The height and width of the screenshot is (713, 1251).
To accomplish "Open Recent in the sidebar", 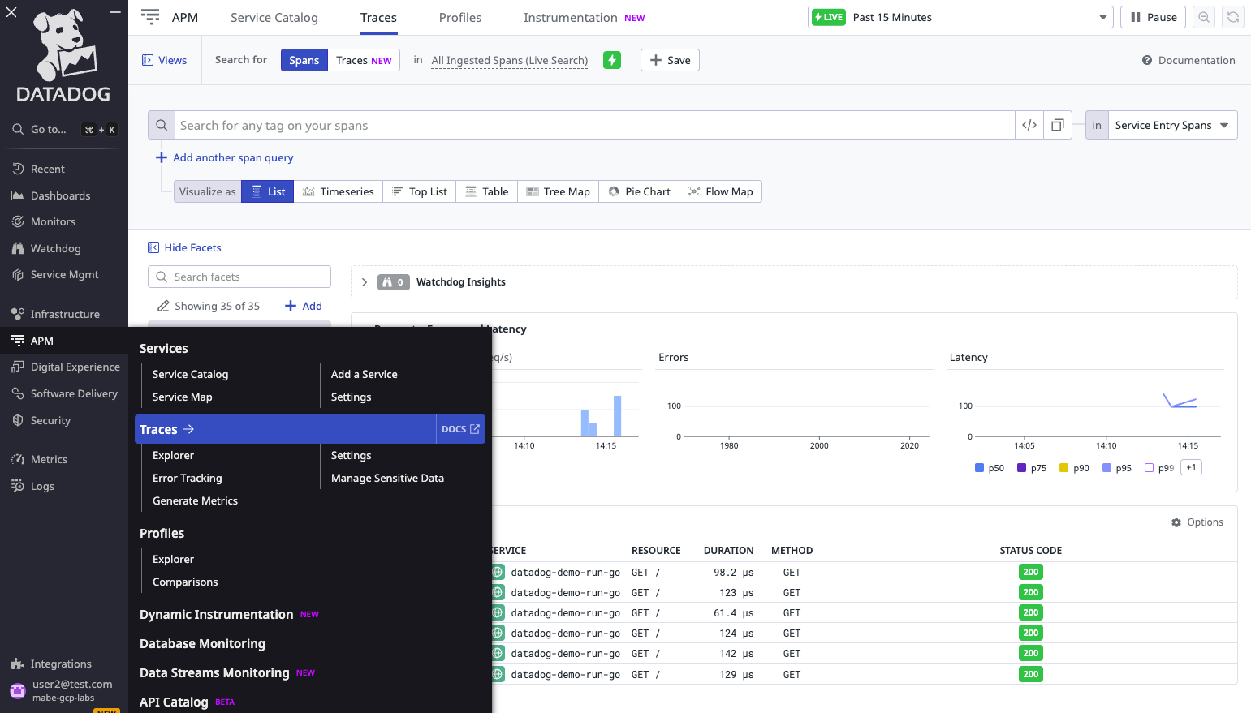I will tap(47, 169).
